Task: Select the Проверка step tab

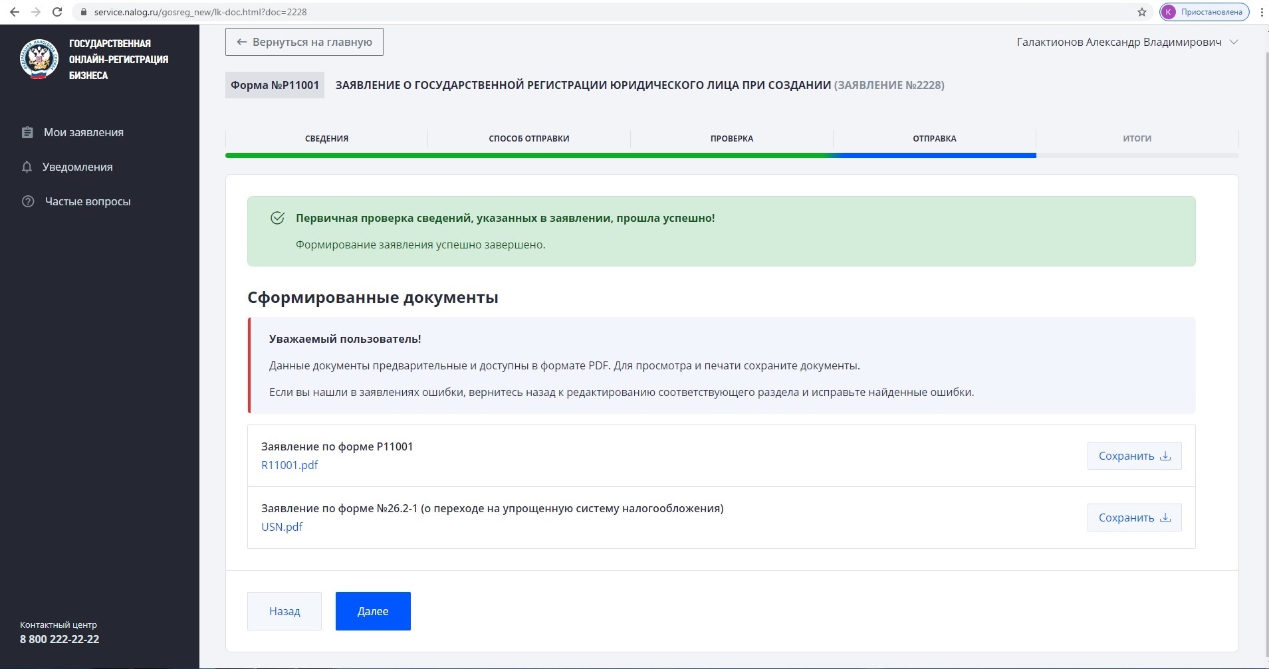Action: pos(731,138)
